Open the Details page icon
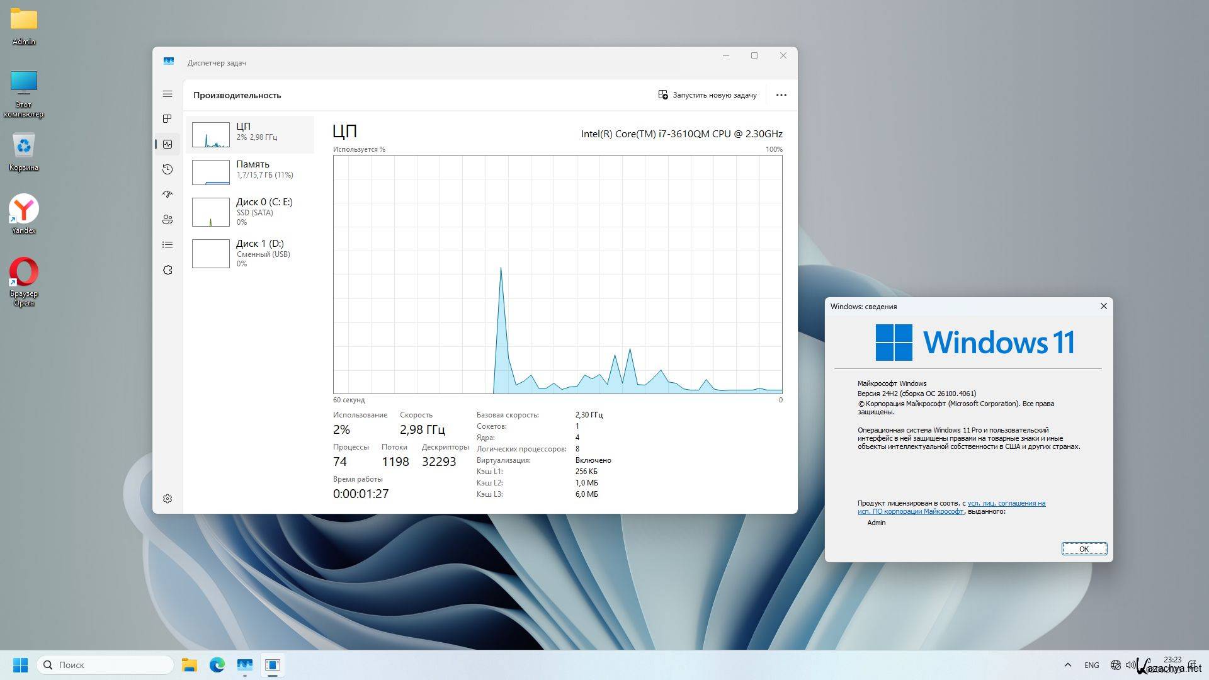 [167, 245]
